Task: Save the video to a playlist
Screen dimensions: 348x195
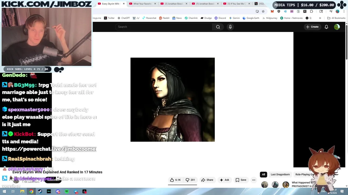Action: (x=241, y=180)
